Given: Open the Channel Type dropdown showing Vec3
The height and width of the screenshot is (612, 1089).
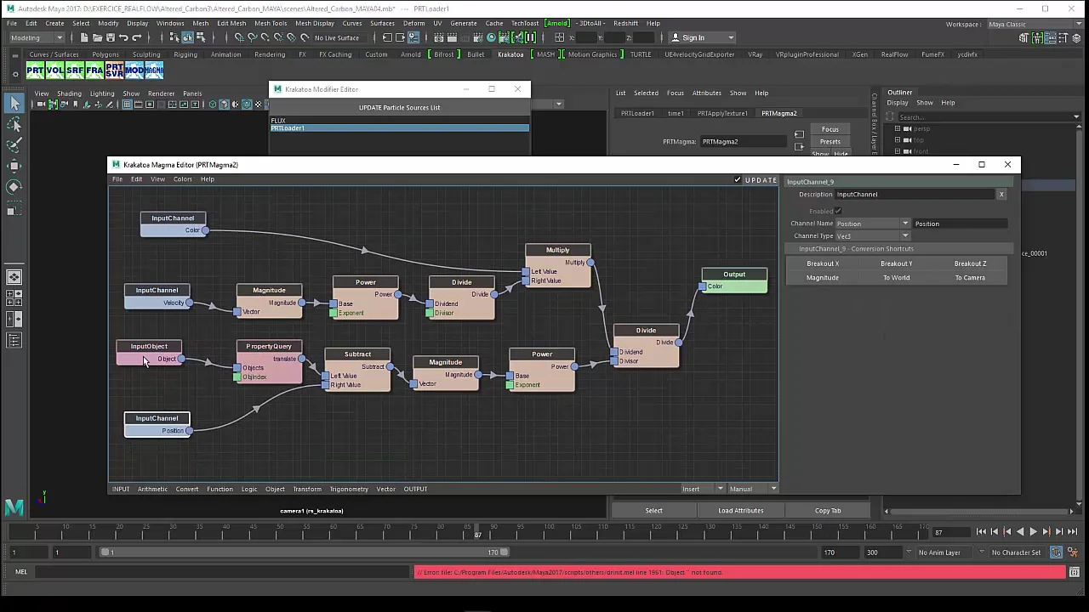Looking at the screenshot, I should [x=873, y=236].
